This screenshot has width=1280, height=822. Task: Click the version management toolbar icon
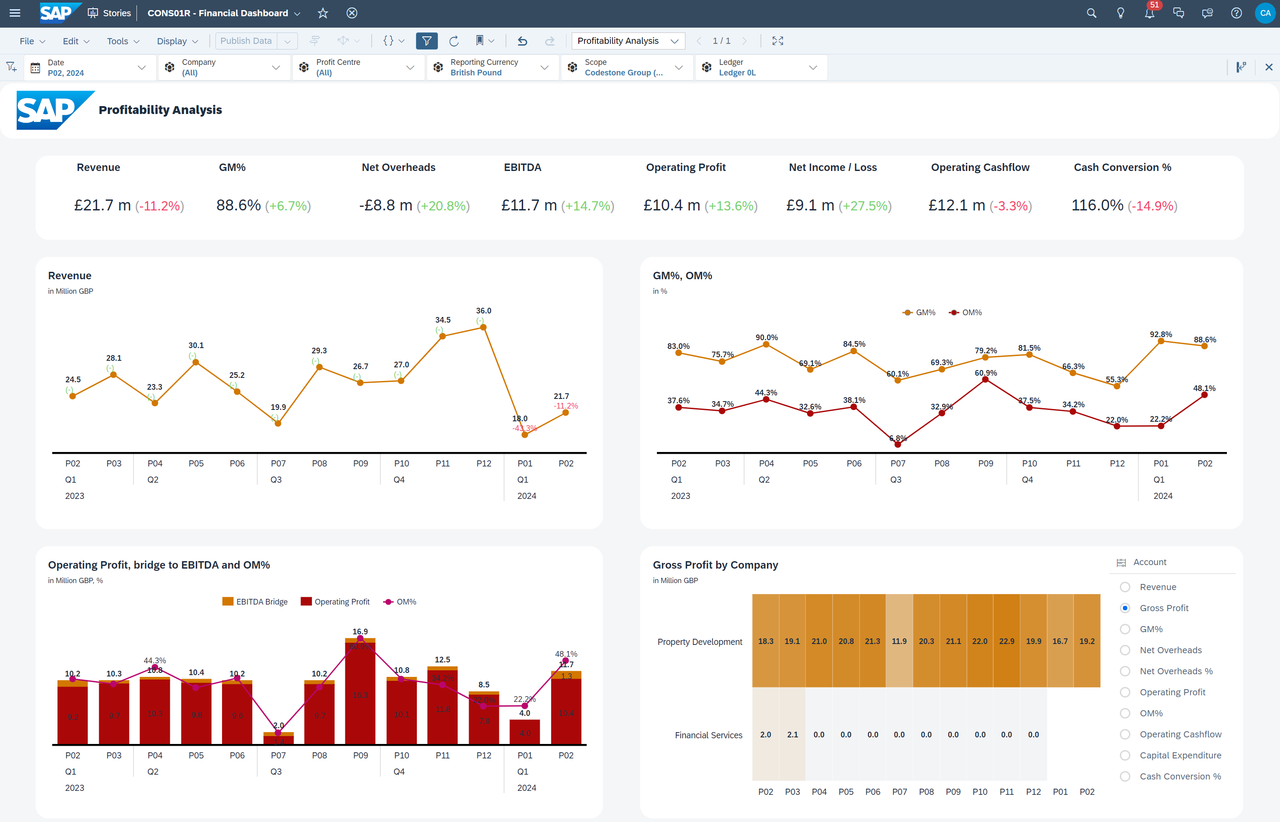tap(314, 41)
